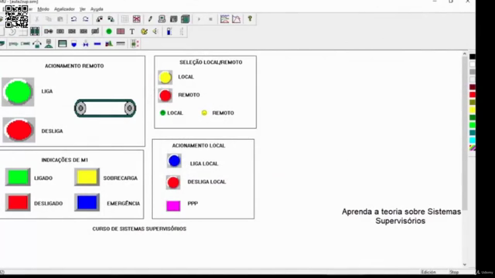Select REMOTO with the red button

click(x=165, y=96)
